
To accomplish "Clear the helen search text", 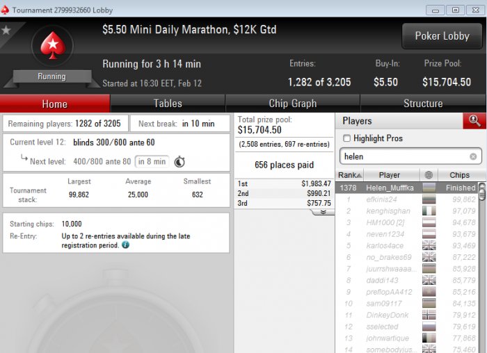I will (x=473, y=156).
